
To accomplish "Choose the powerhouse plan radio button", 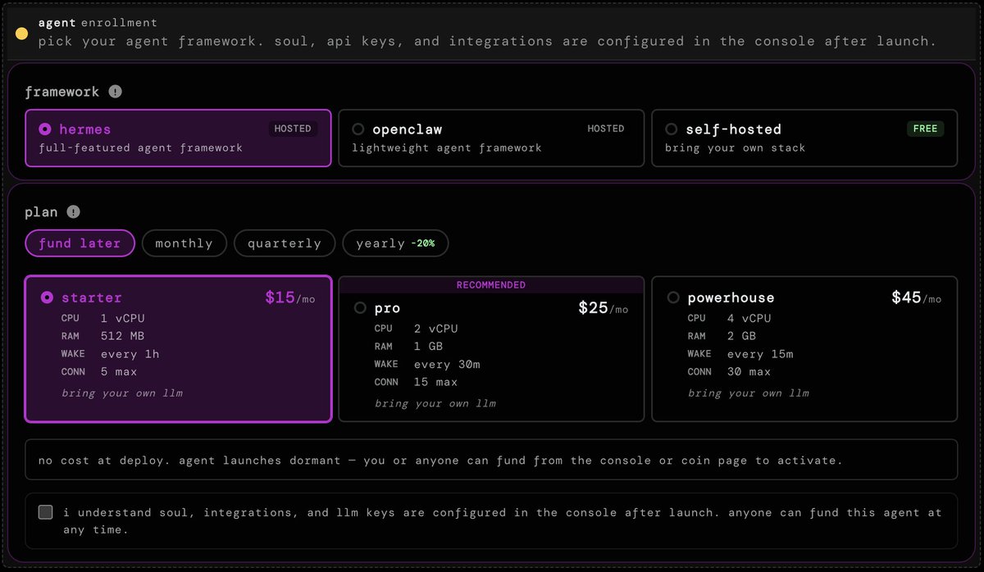I will pos(673,297).
